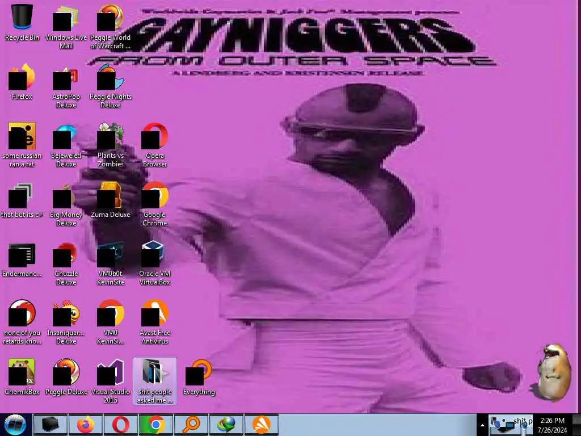
Task: Select the Peggle Nights Deluxe shortcut
Action: tap(111, 86)
